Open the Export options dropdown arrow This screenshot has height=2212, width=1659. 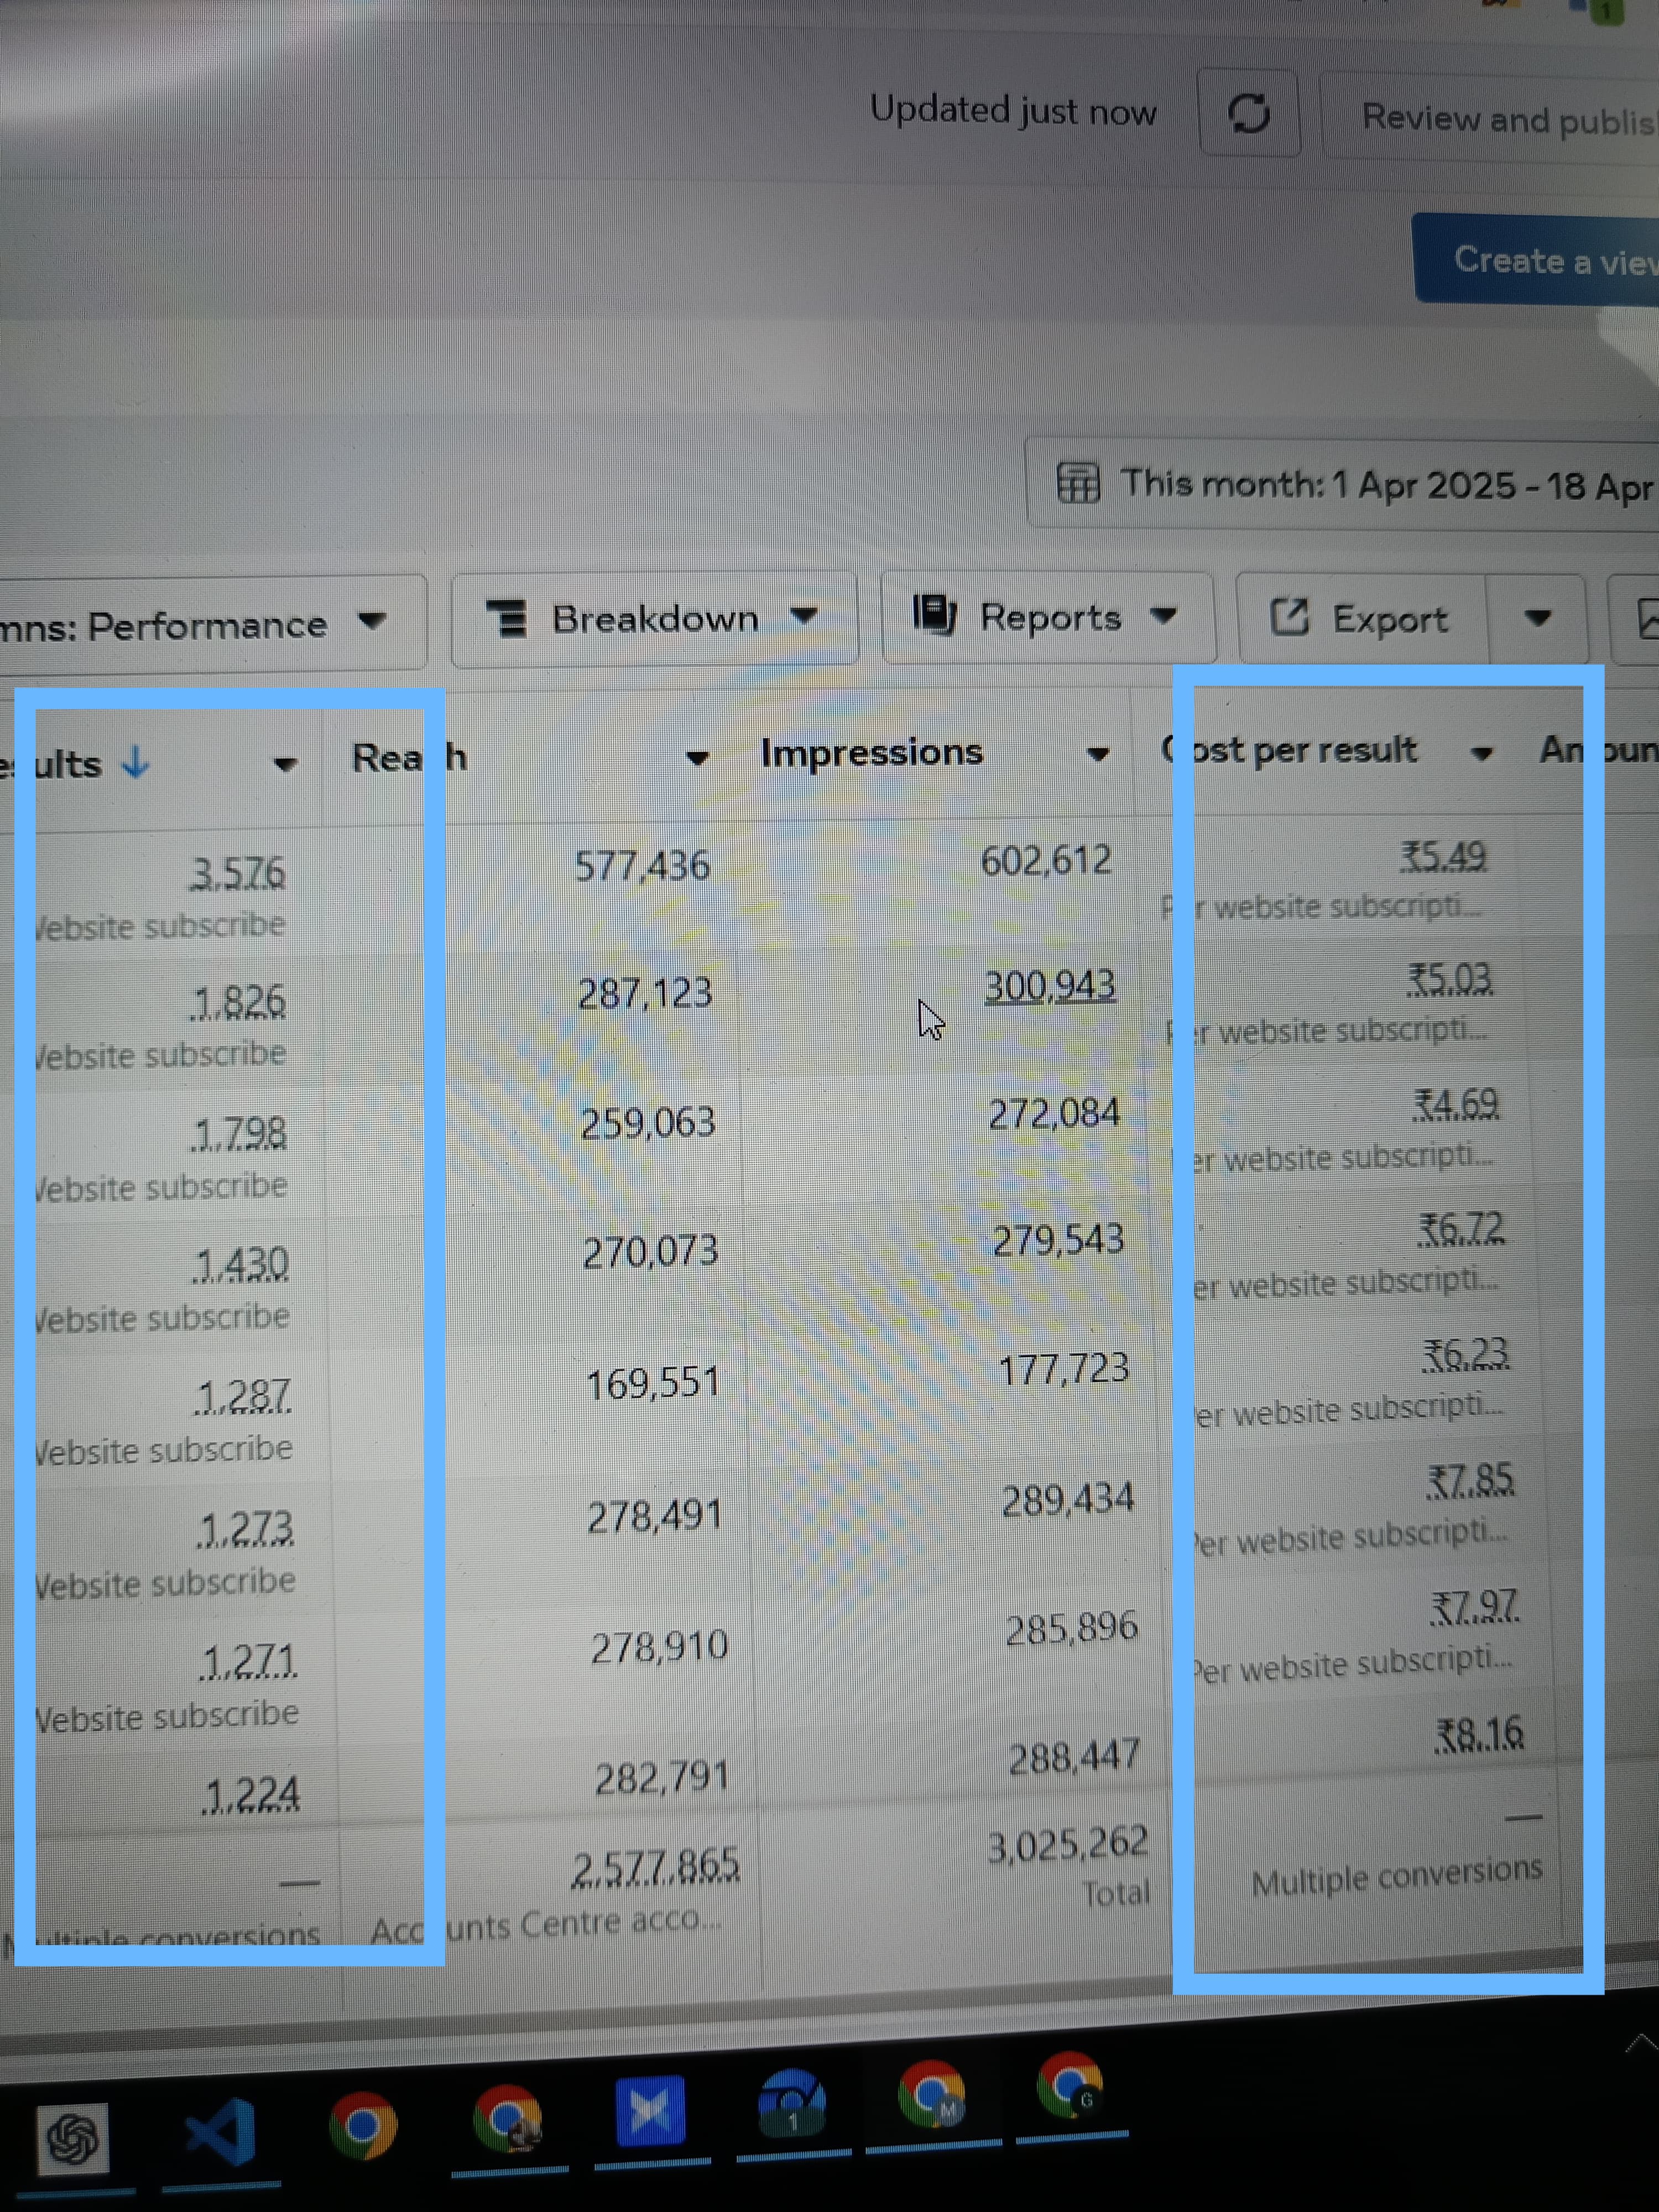tap(1538, 618)
